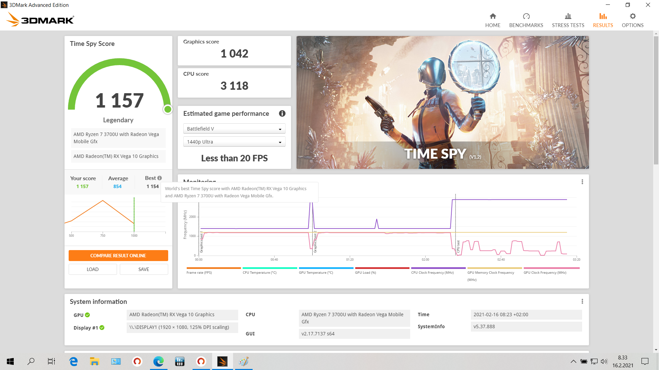Click the Less than 20 FPS estimate
The image size is (659, 370).
(x=234, y=158)
